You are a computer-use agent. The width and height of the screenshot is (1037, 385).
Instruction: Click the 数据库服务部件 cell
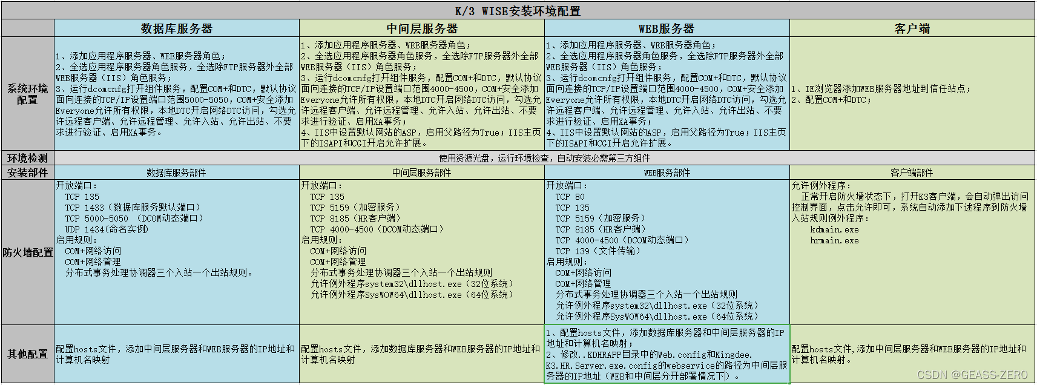[x=177, y=173]
